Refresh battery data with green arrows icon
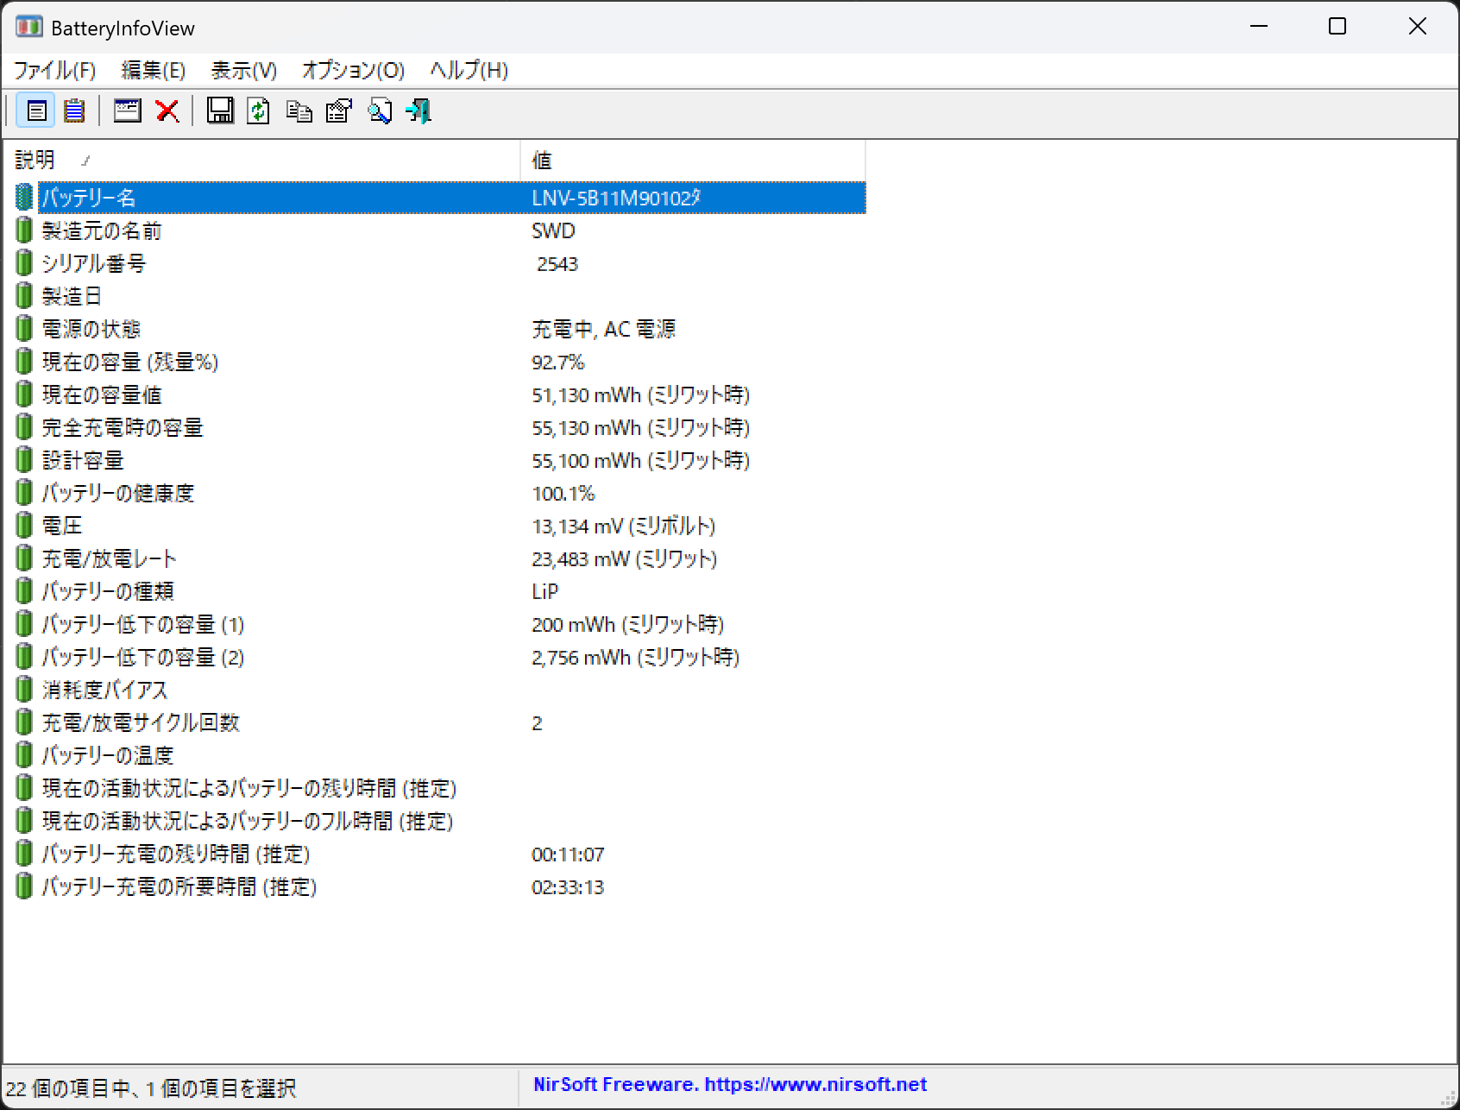 click(259, 110)
